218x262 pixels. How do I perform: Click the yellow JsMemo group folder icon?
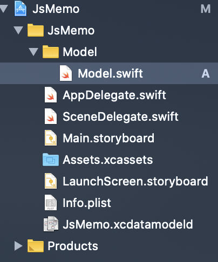(36, 30)
